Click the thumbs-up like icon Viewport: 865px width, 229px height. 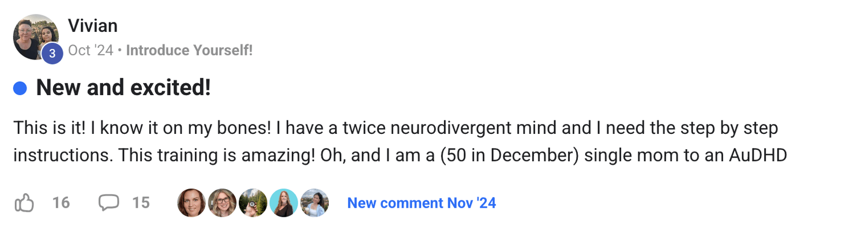click(24, 203)
